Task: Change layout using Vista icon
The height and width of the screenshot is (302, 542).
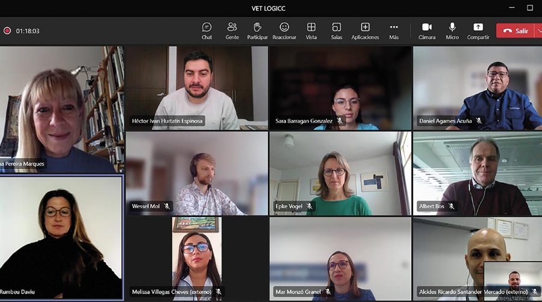Action: [x=311, y=31]
